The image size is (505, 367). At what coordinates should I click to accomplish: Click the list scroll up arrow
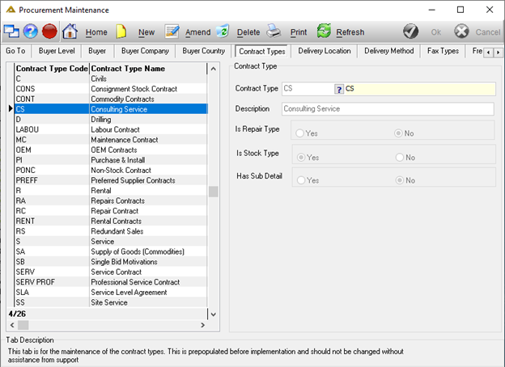click(213, 69)
